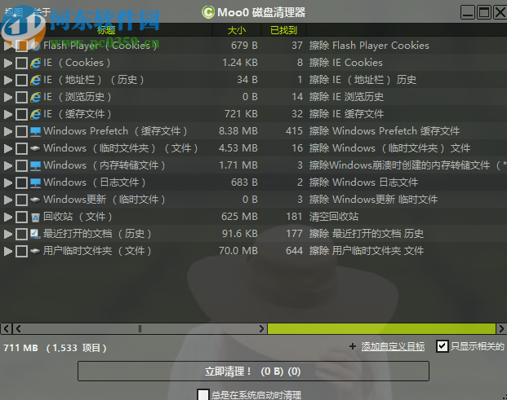Click the 擦除 Windows 日志文件 description
507x400 pixels.
click(x=363, y=182)
